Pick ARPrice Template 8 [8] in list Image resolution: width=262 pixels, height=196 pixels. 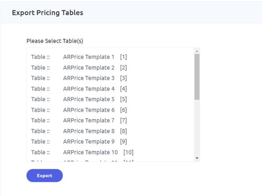[x=110, y=131]
